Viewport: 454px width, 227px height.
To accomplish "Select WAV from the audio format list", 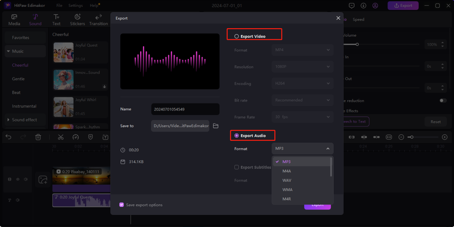I will coord(287,180).
